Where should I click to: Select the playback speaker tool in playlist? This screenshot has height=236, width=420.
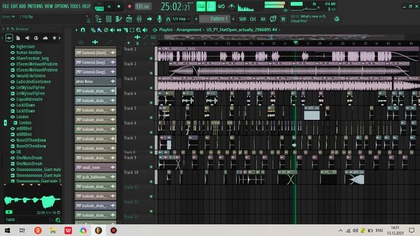145,30
